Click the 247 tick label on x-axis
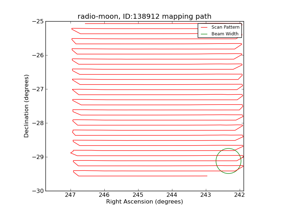The width and height of the screenshot is (282, 212). (70, 195)
